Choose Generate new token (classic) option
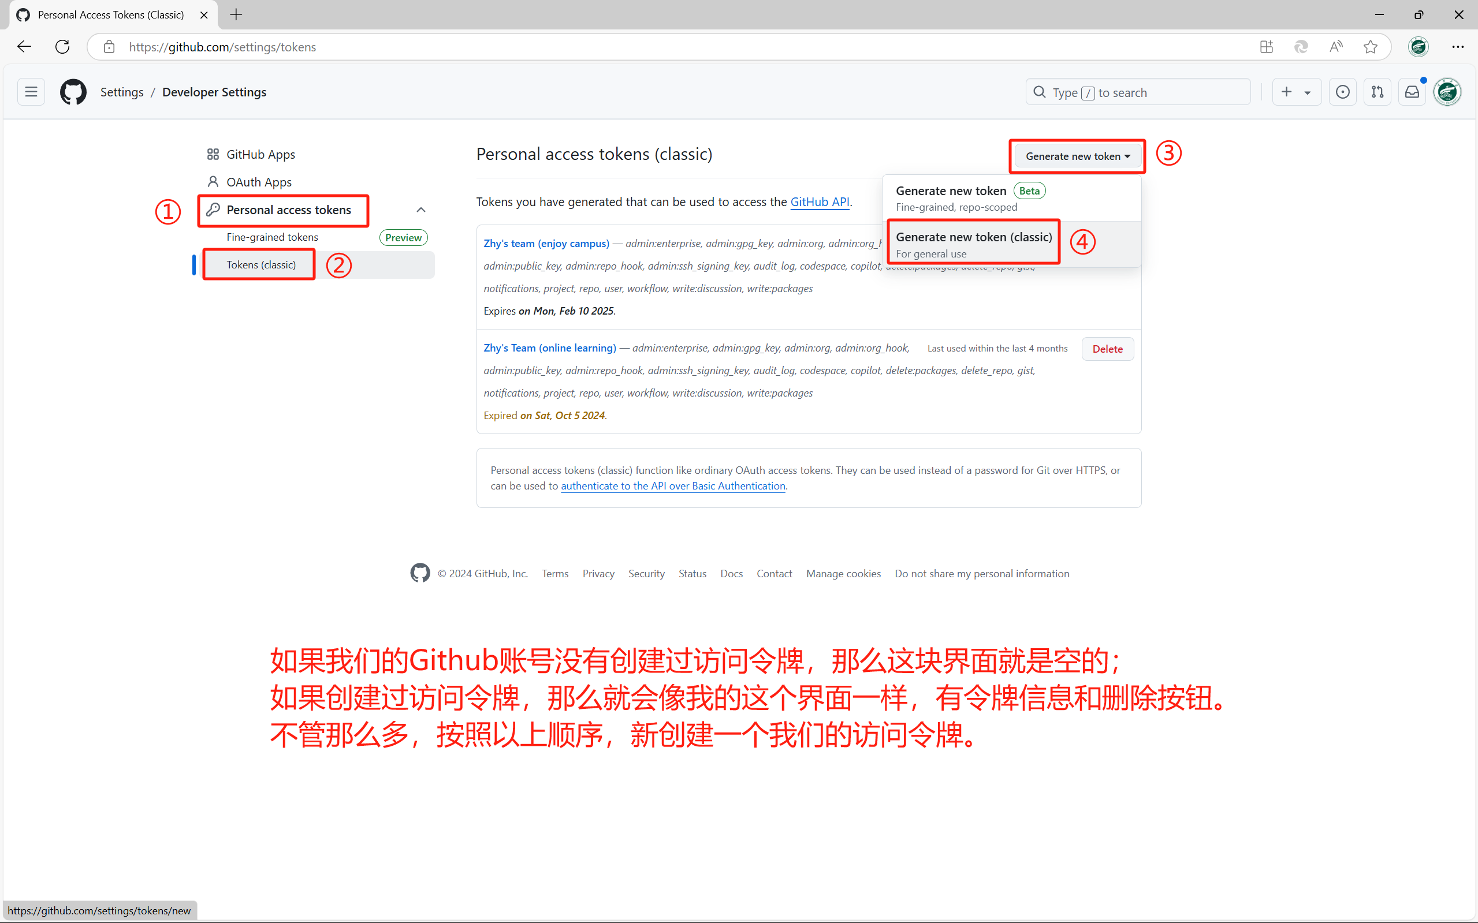 1011,244
